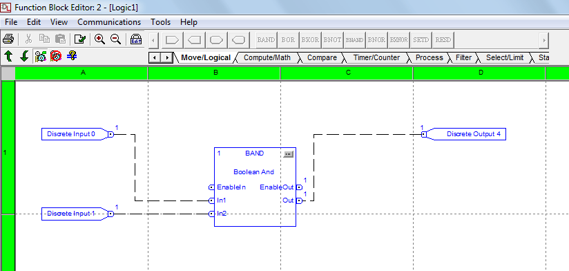Add a BNOT block from toolbar
The image size is (569, 271).
pos(332,40)
